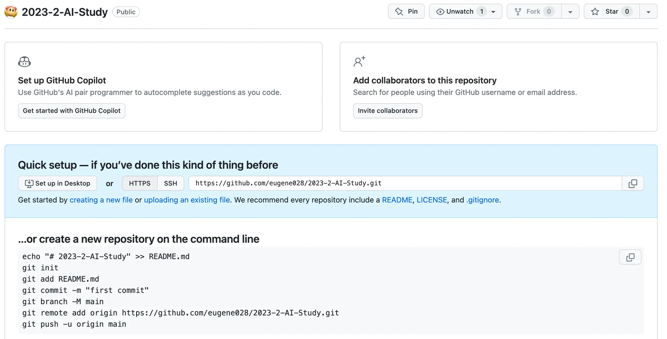
Task: Select the HTTPS clone option
Action: click(x=139, y=183)
